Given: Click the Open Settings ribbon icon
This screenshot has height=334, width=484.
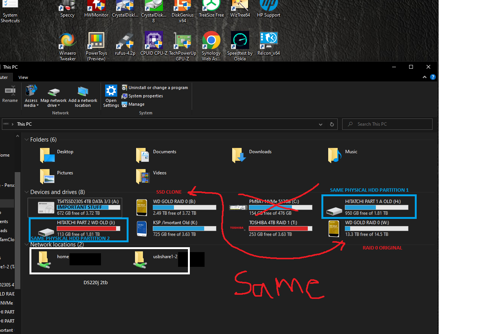Looking at the screenshot, I should coord(111,96).
